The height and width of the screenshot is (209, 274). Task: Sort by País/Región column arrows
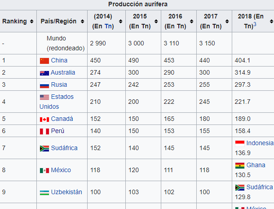pos(82,21)
